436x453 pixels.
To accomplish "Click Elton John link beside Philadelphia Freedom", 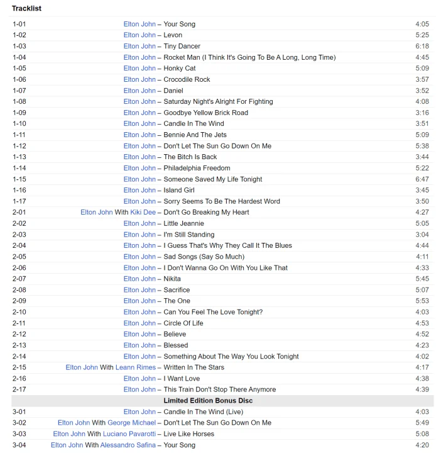I will point(139,168).
